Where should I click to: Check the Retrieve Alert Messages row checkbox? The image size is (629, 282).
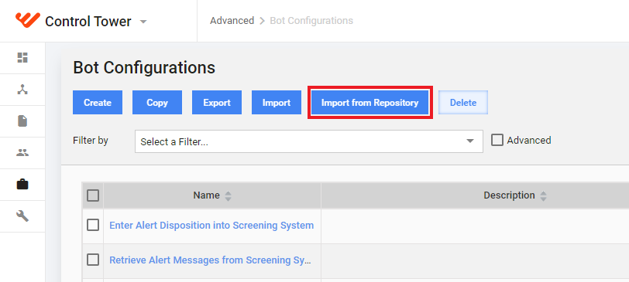coord(93,260)
